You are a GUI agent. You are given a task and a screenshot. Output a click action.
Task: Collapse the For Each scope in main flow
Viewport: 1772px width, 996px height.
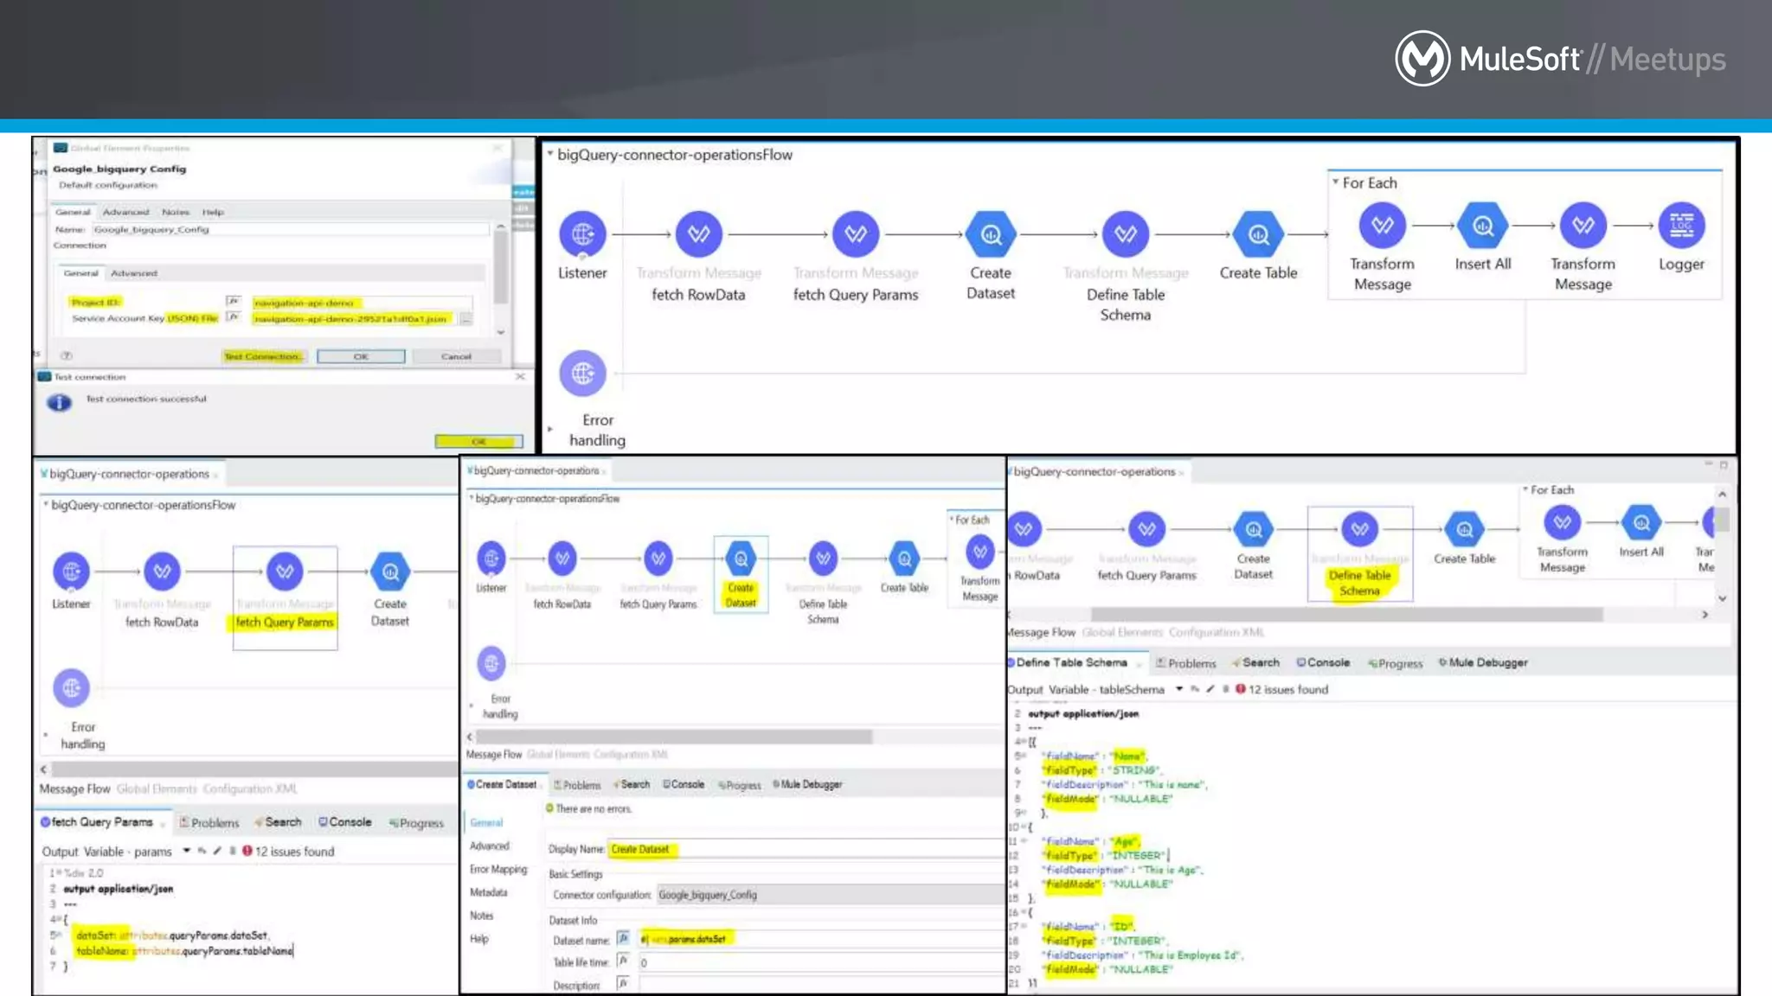tap(1336, 182)
